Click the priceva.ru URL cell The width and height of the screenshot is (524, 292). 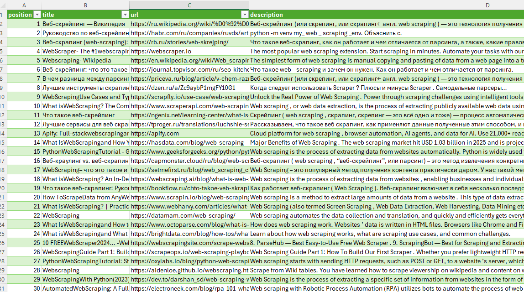(189, 78)
